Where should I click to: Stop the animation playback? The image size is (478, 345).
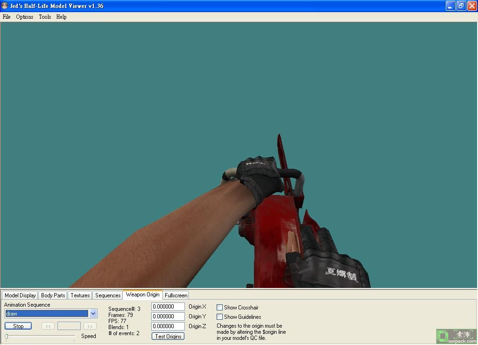pyautogui.click(x=18, y=326)
